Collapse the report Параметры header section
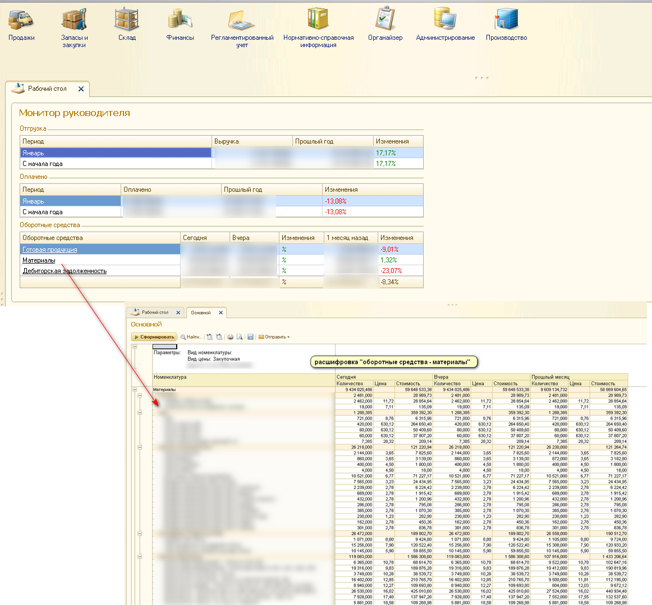This screenshot has height=605, width=652. pos(135,347)
